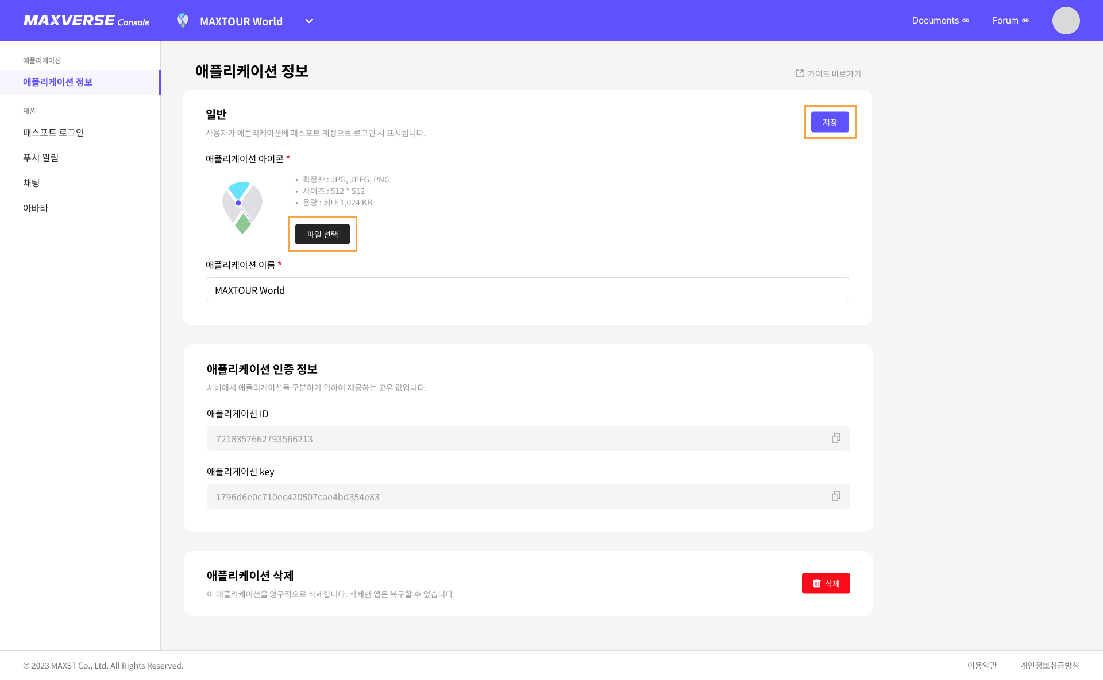Click the red 삭제 delete button
The image size is (1103, 680).
pos(826,584)
